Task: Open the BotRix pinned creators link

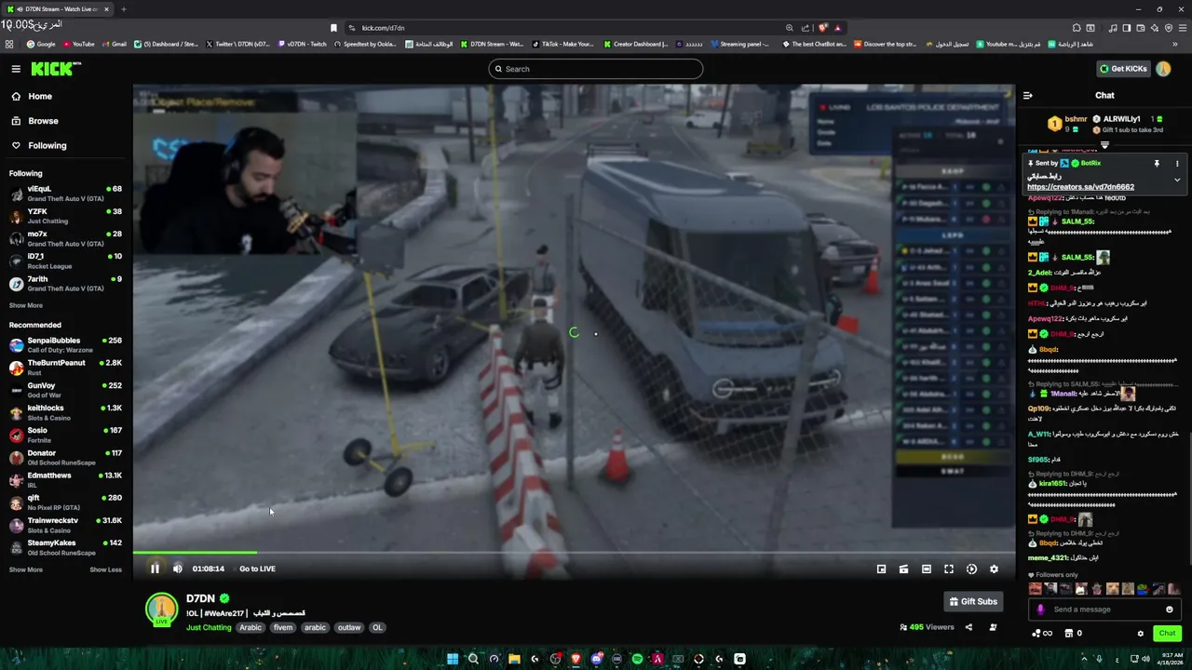Action: coord(1080,187)
